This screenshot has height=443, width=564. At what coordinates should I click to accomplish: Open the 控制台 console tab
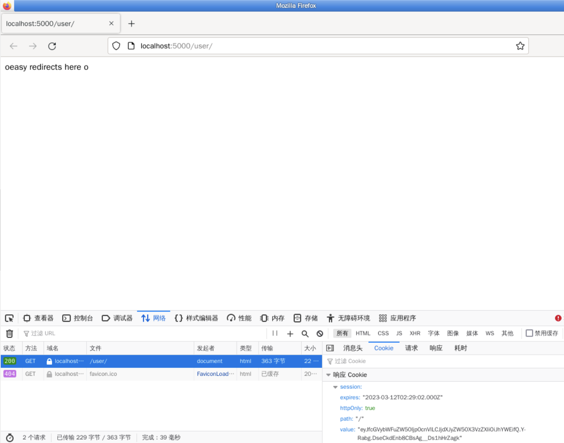point(78,318)
